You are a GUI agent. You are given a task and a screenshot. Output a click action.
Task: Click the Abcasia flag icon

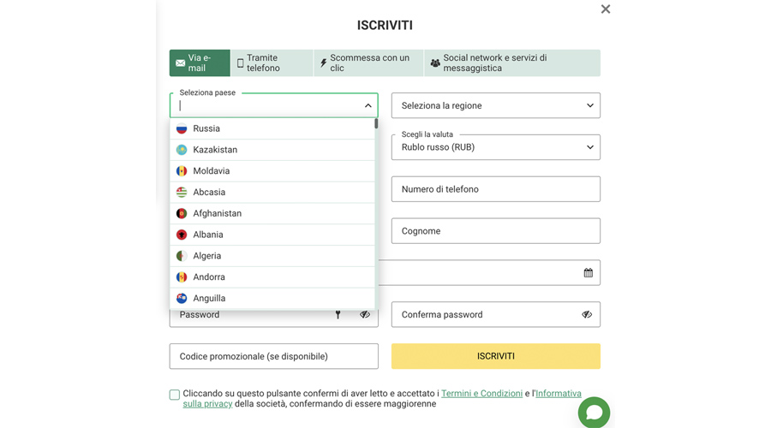pos(182,192)
